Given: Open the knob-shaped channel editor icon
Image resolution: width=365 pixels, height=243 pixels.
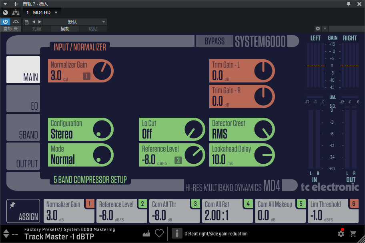Looking at the screenshot, I should click(5, 12).
